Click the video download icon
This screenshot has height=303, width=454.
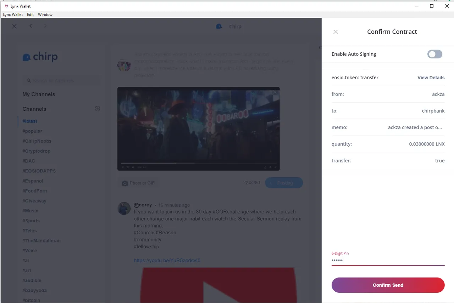coord(265,167)
